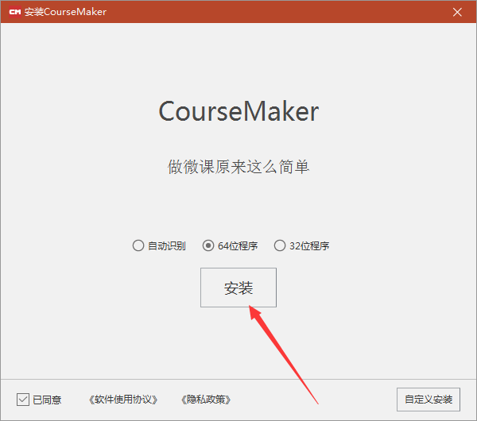Close the CourseMaker installer window
The width and height of the screenshot is (477, 421).
tap(457, 12)
